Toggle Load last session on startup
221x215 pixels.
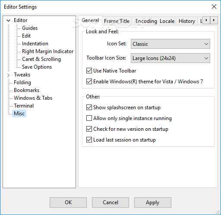(x=89, y=140)
